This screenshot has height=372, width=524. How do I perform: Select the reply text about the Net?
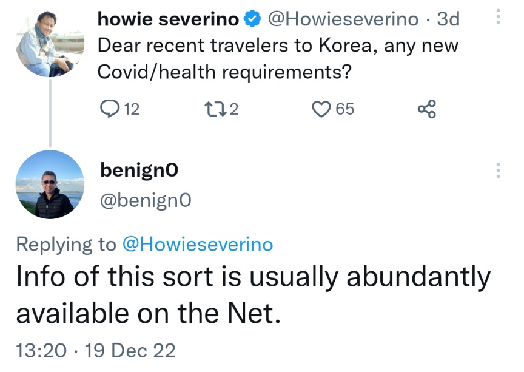coord(254,294)
